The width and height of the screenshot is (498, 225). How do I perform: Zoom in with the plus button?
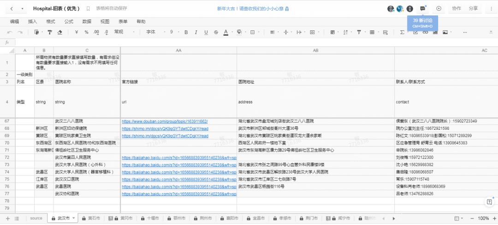pos(494,219)
